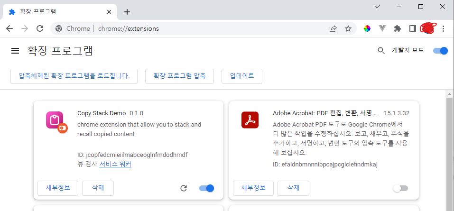The height and width of the screenshot is (211, 454).
Task: Open the colorful wheel extension icon
Action: tap(367, 28)
